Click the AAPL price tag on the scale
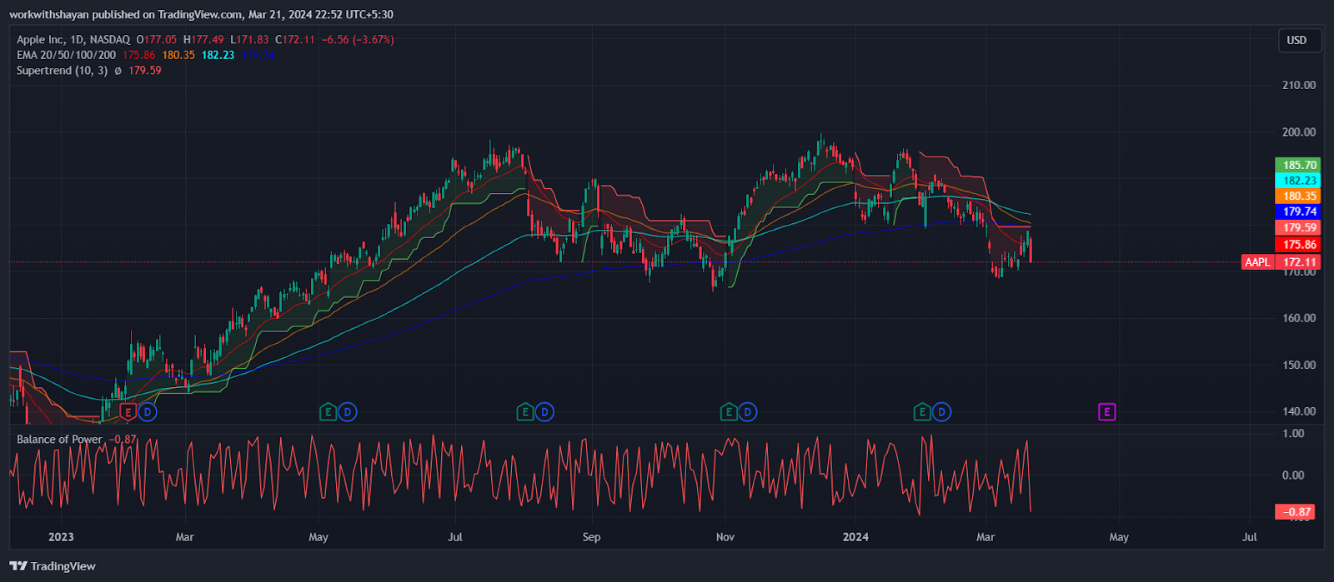Screen dimensions: 1334x582 click(1257, 262)
